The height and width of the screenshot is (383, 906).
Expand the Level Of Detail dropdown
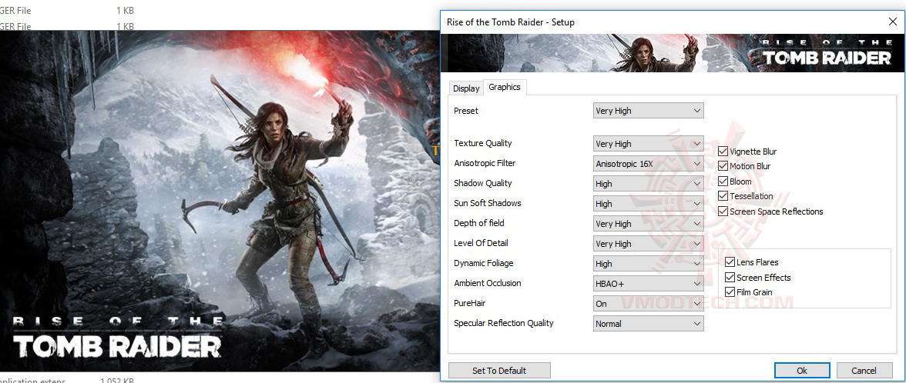point(649,243)
